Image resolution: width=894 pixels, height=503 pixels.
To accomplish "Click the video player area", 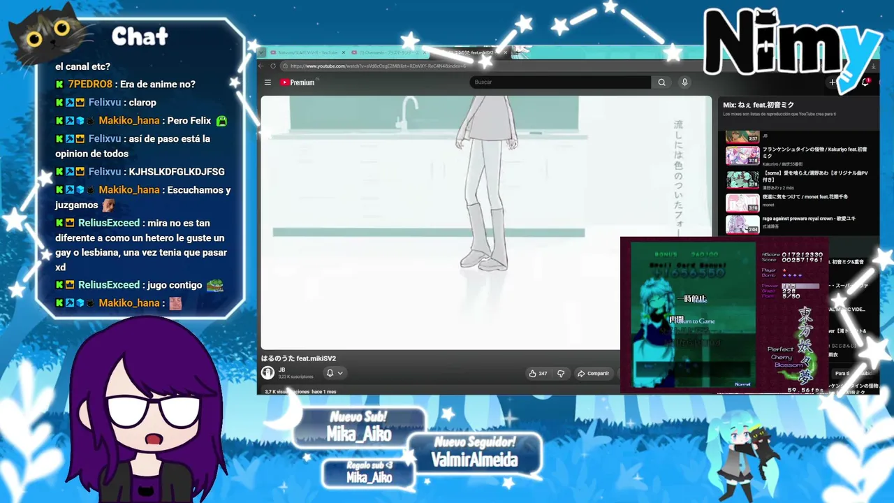I will click(486, 222).
